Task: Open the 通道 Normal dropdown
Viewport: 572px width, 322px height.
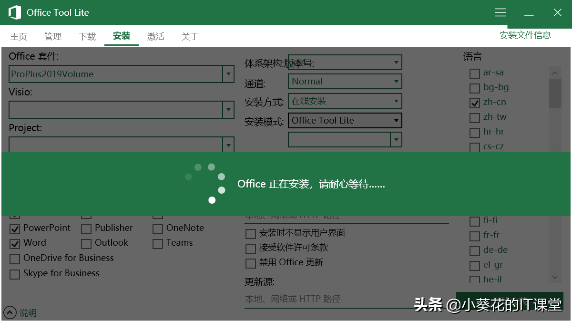Action: pyautogui.click(x=345, y=81)
